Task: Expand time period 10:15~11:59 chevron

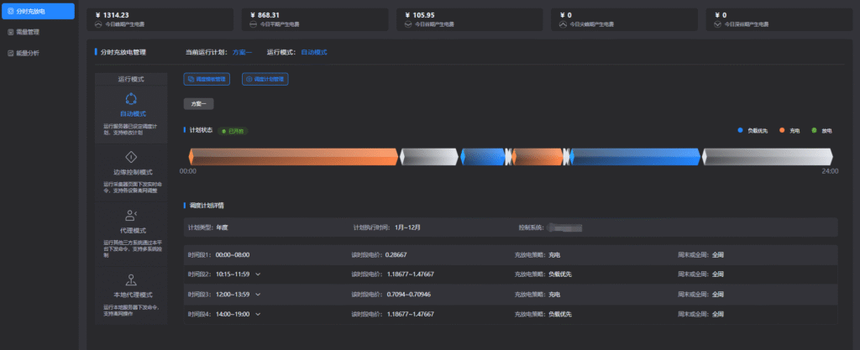Action: pos(258,274)
